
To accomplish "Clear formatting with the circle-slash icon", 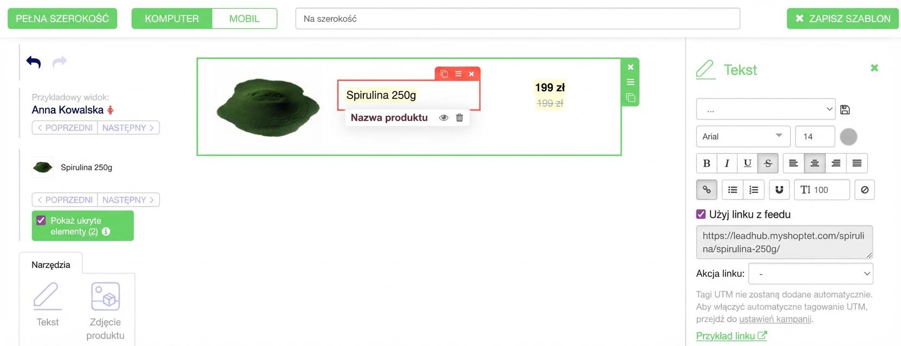I will click(x=865, y=190).
